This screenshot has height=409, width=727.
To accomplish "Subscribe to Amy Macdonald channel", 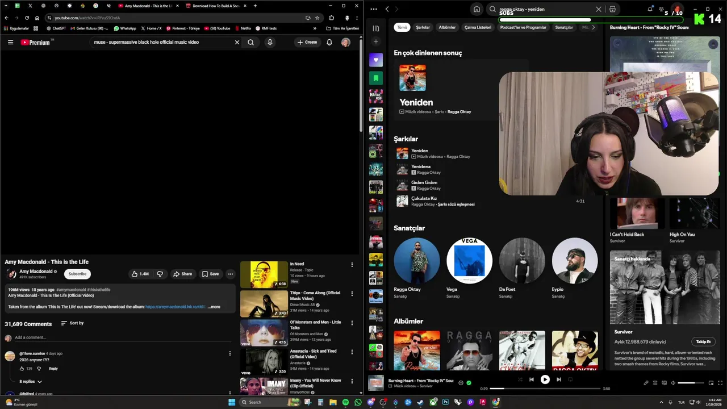I will [77, 274].
